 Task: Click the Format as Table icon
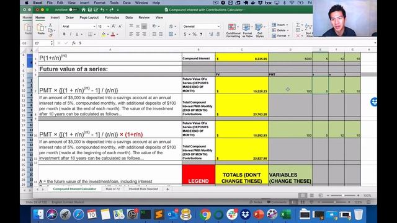pyautogui.click(x=247, y=30)
